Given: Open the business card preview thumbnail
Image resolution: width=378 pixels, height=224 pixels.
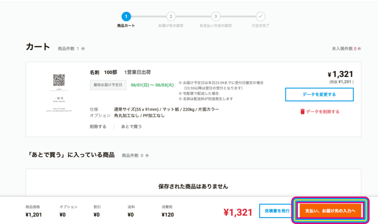Looking at the screenshot, I should click(59, 93).
